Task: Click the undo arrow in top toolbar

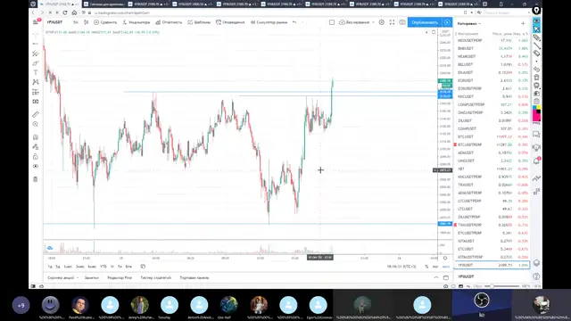Action: [x=294, y=22]
